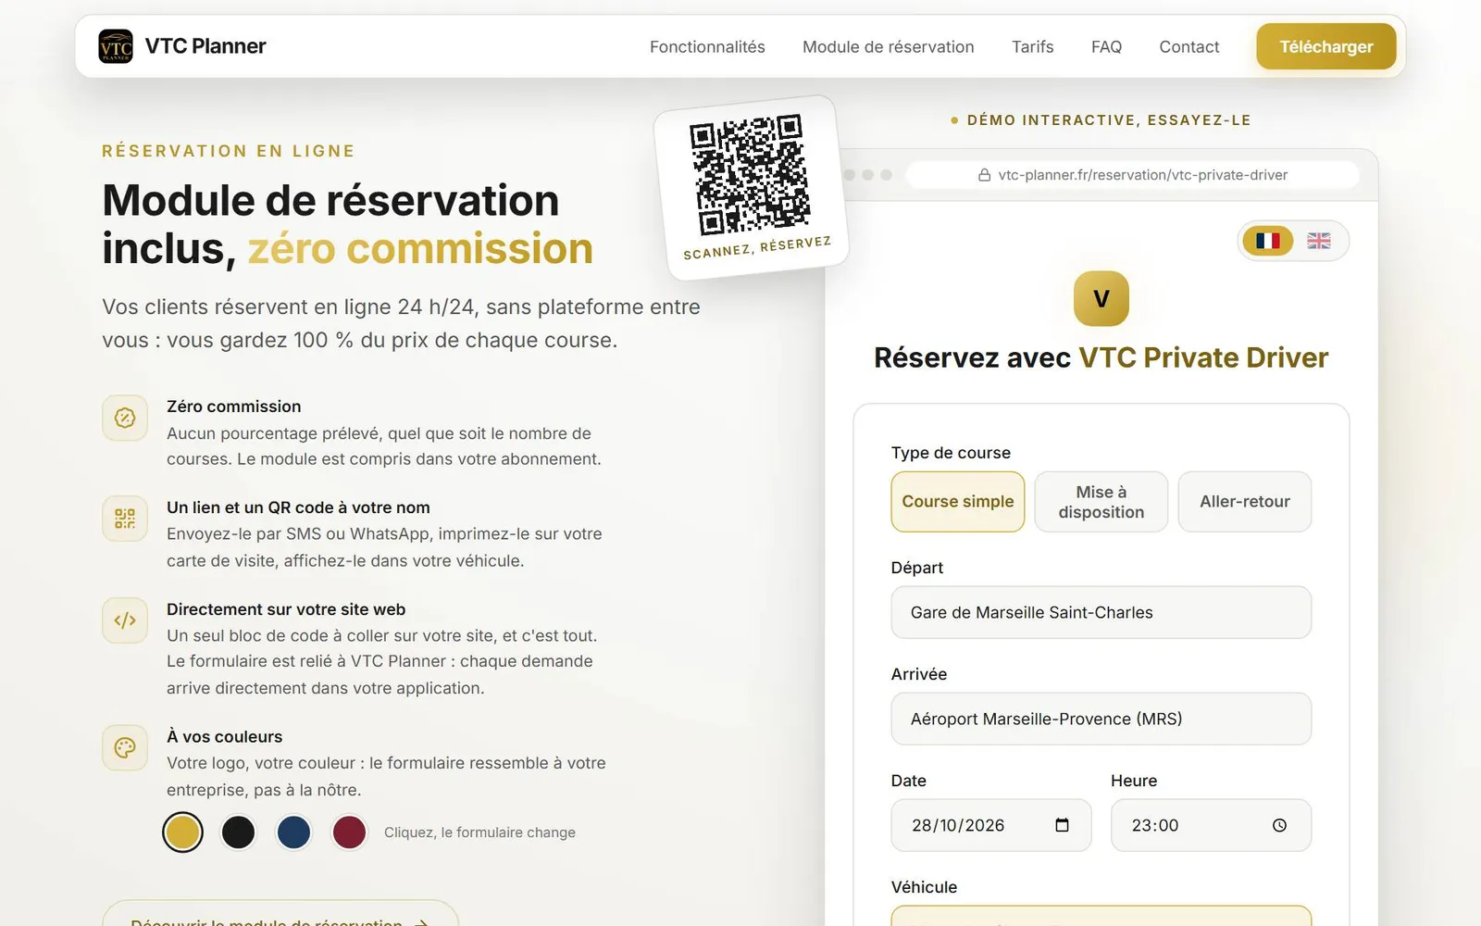Open the calendar picker in Date field
The height and width of the screenshot is (926, 1481).
[x=1062, y=825]
